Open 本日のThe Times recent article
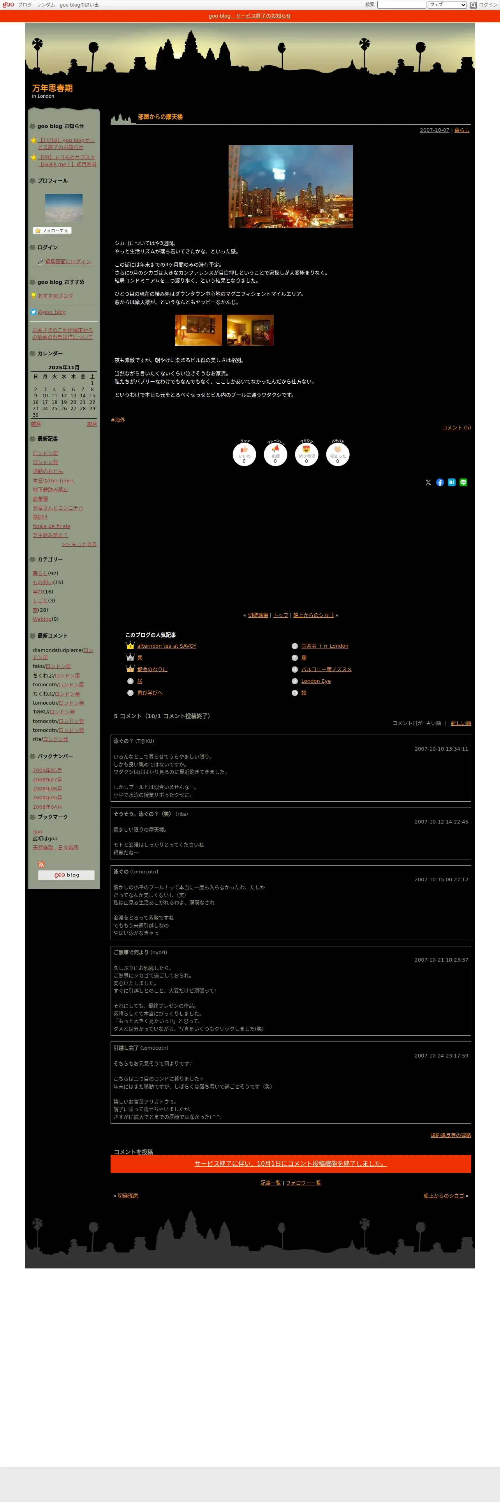 [x=53, y=480]
